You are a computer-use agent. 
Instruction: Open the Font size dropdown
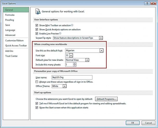[71, 55]
